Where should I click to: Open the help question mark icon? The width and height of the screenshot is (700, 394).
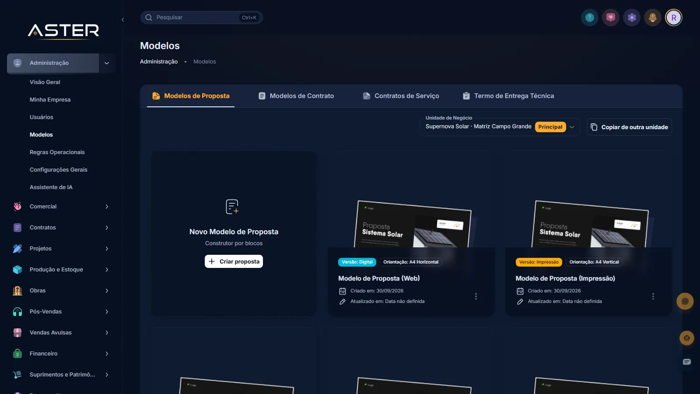(x=590, y=18)
